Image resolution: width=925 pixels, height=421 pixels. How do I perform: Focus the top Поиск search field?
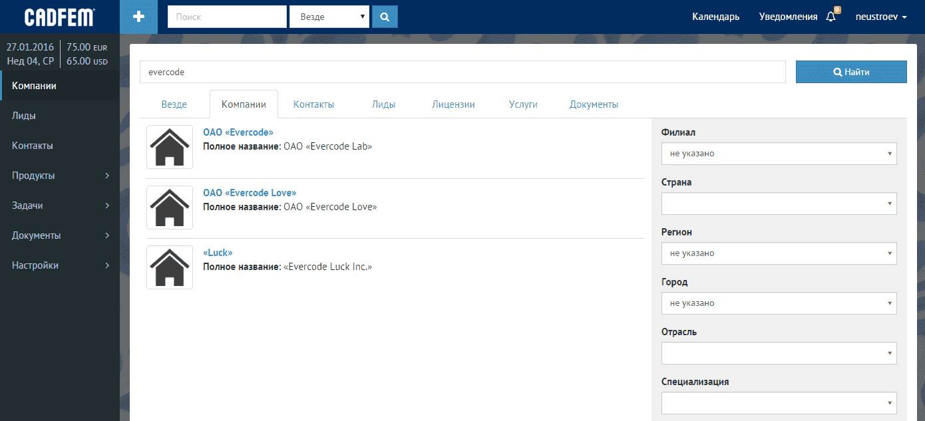tap(227, 17)
